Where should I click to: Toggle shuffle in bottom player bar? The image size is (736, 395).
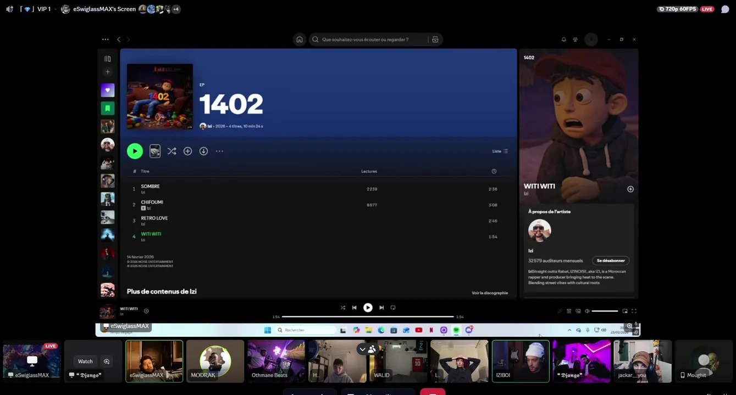(343, 308)
